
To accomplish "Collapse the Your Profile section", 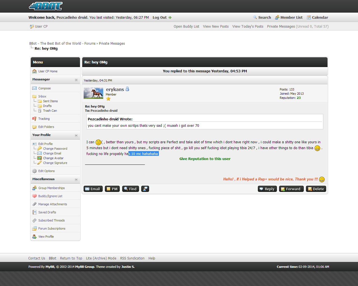I will coord(76,135).
